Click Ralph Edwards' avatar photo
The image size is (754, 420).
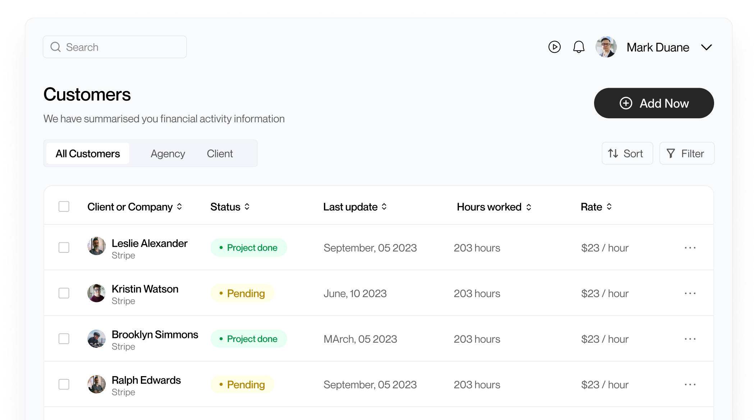[96, 384]
